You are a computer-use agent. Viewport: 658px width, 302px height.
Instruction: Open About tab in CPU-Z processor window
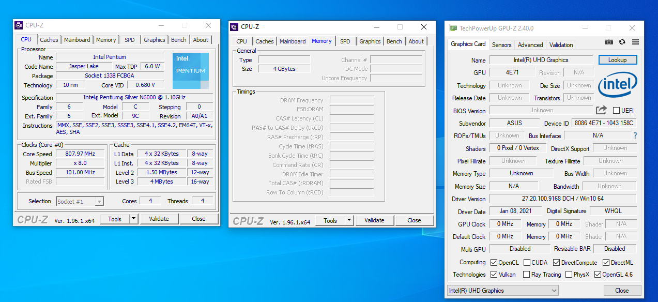click(x=201, y=40)
